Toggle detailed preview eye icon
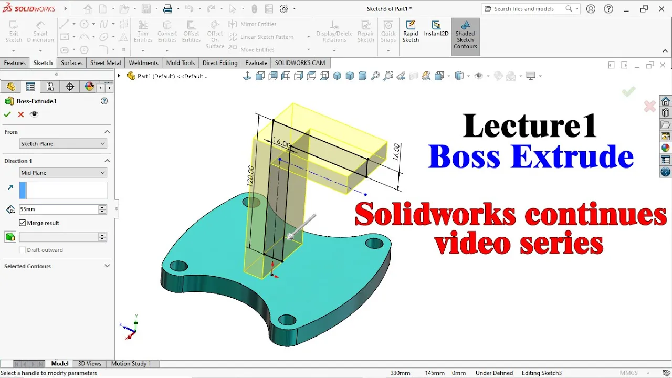672x378 pixels. tap(34, 114)
